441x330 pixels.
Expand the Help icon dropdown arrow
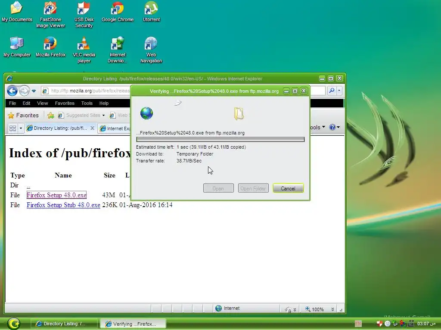(338, 127)
